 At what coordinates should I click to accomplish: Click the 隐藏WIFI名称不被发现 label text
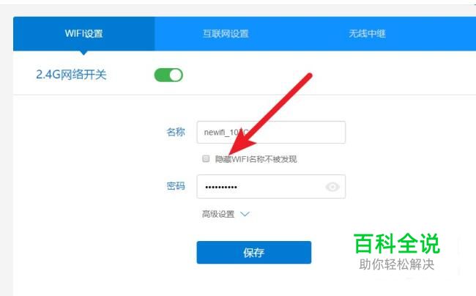click(256, 159)
